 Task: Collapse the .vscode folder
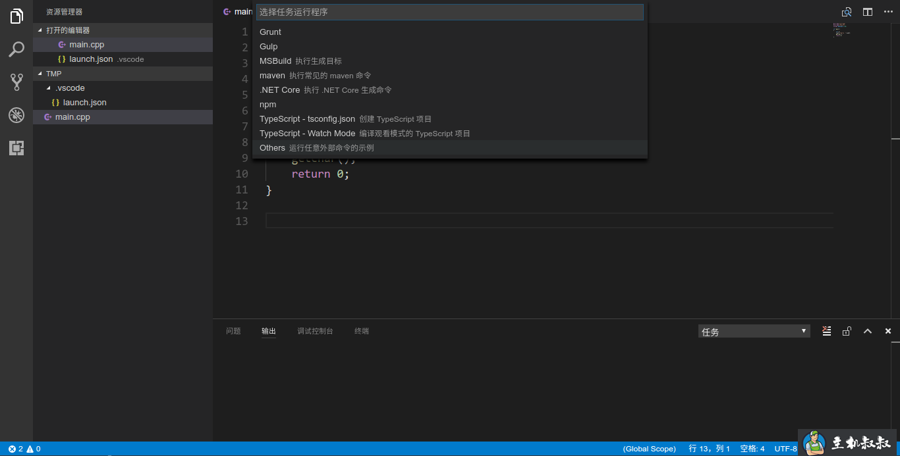coord(123,88)
